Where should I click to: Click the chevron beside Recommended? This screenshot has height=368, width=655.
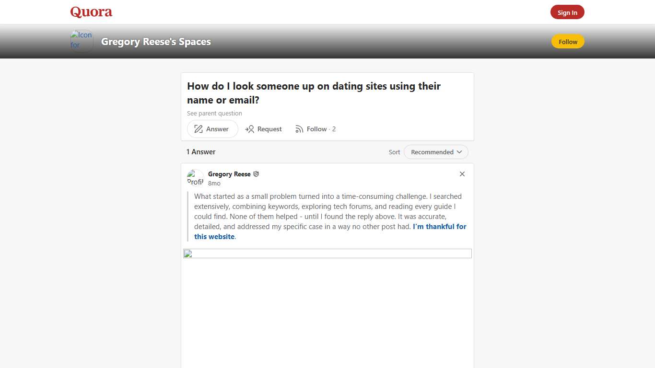pyautogui.click(x=459, y=152)
